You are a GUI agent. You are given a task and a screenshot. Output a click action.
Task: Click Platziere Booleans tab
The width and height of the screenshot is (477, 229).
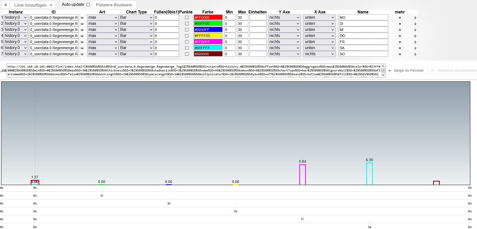point(114,5)
